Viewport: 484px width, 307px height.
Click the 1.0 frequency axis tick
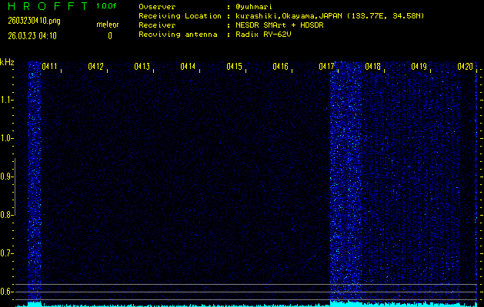[7, 138]
